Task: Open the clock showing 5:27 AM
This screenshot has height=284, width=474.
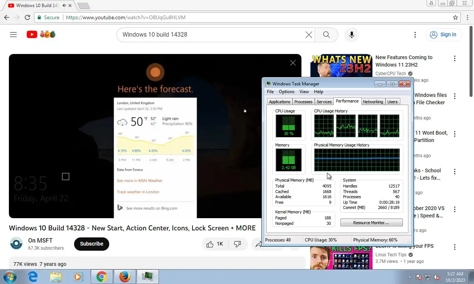Action: pyautogui.click(x=455, y=277)
